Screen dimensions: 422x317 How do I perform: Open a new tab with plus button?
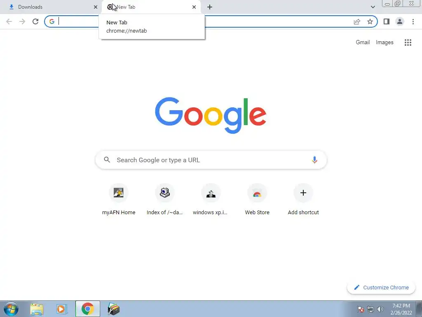coord(210,7)
